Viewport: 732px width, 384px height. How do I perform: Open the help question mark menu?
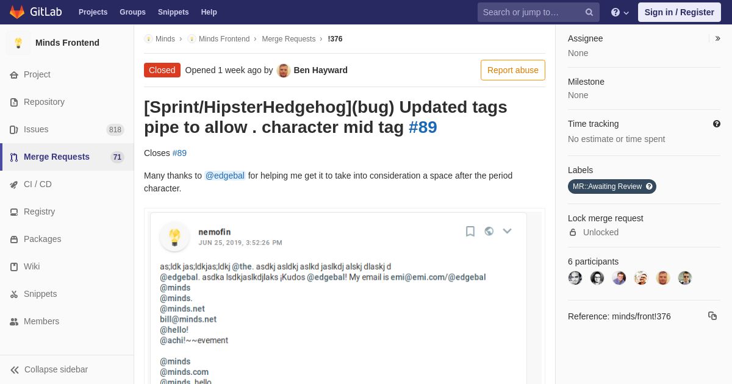620,12
